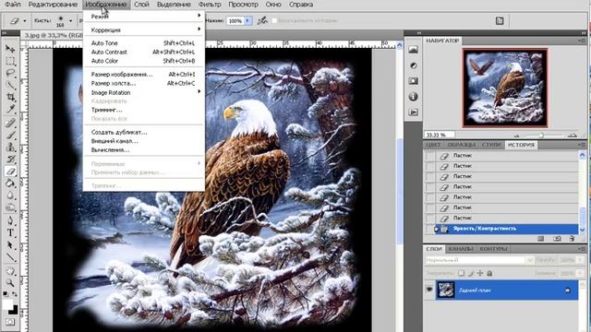Enable airbrush mode in options bar
Image resolution: width=591 pixels, height=332 pixels.
(262, 20)
